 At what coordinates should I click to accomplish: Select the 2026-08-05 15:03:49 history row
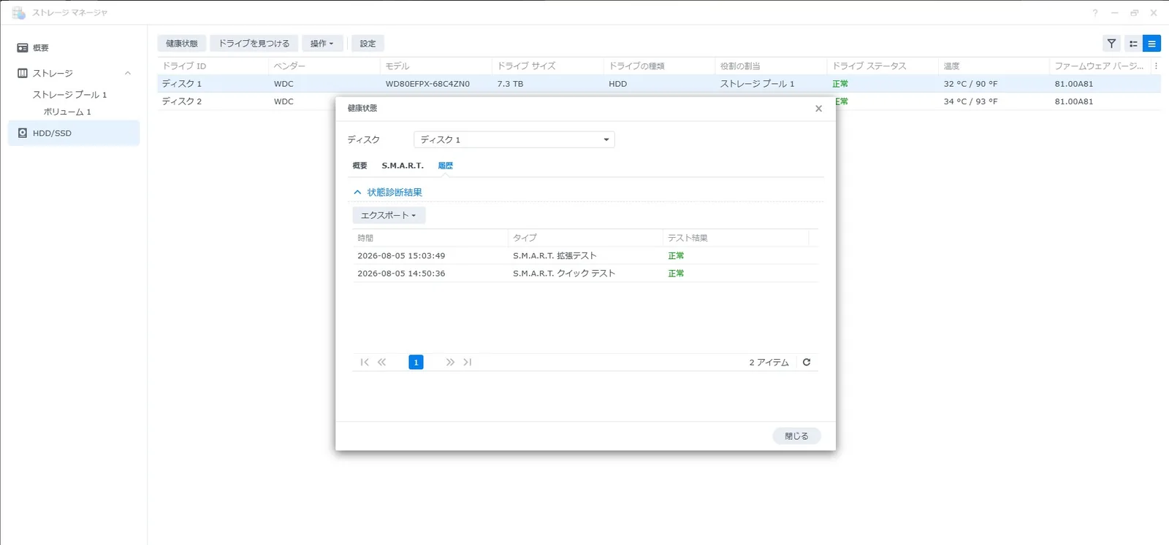585,256
